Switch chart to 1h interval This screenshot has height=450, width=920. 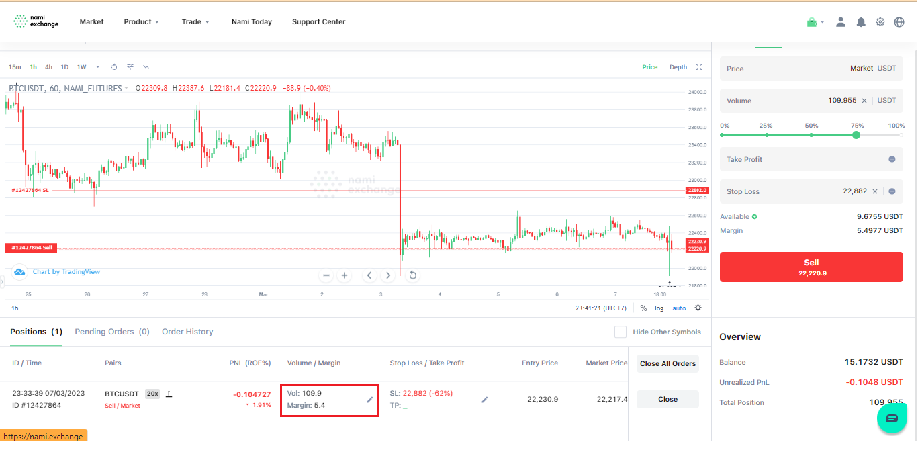(x=34, y=67)
